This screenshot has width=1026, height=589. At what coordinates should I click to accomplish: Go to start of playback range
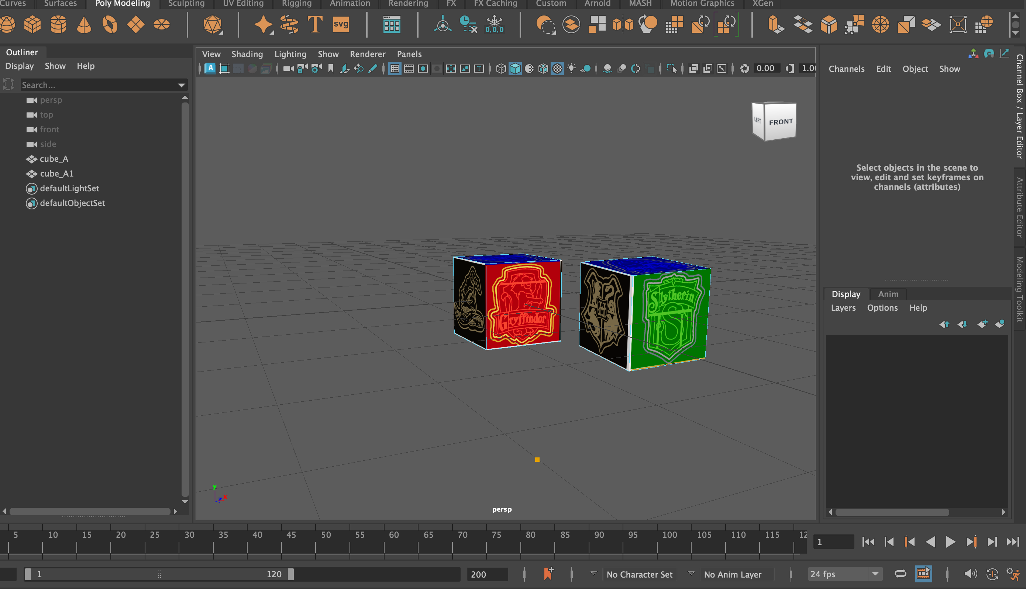pos(868,542)
